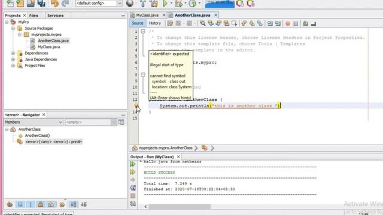This screenshot has height=215, width=383.
Task: Close the Projects tab
Action: pos(25,16)
